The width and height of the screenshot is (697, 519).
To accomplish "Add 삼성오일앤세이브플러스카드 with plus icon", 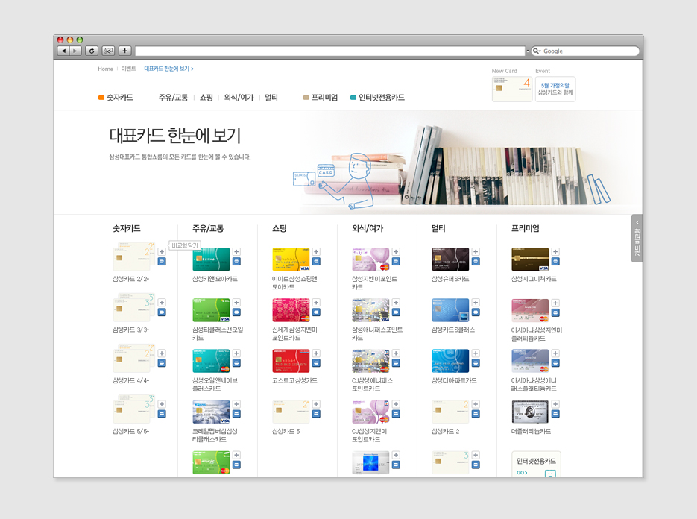I will pyautogui.click(x=236, y=353).
